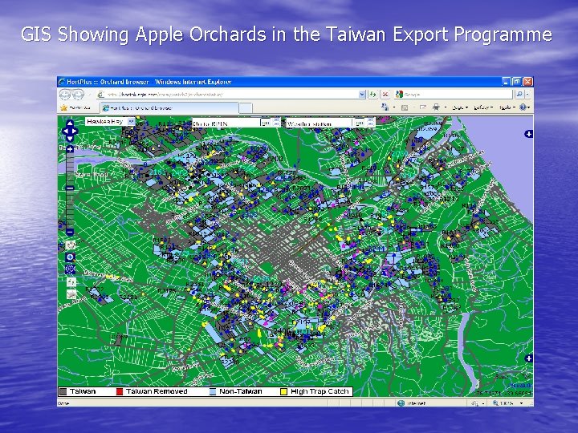578x433 pixels.
Task: Open the Page menu dropdown in IE toolbar
Action: pyautogui.click(x=460, y=107)
